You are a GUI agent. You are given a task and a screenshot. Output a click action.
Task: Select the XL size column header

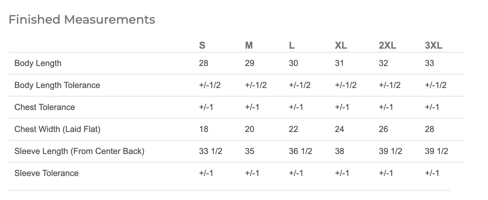tap(341, 45)
